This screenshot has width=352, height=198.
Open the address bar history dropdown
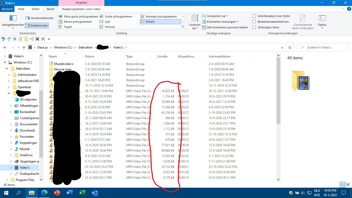click(283, 47)
